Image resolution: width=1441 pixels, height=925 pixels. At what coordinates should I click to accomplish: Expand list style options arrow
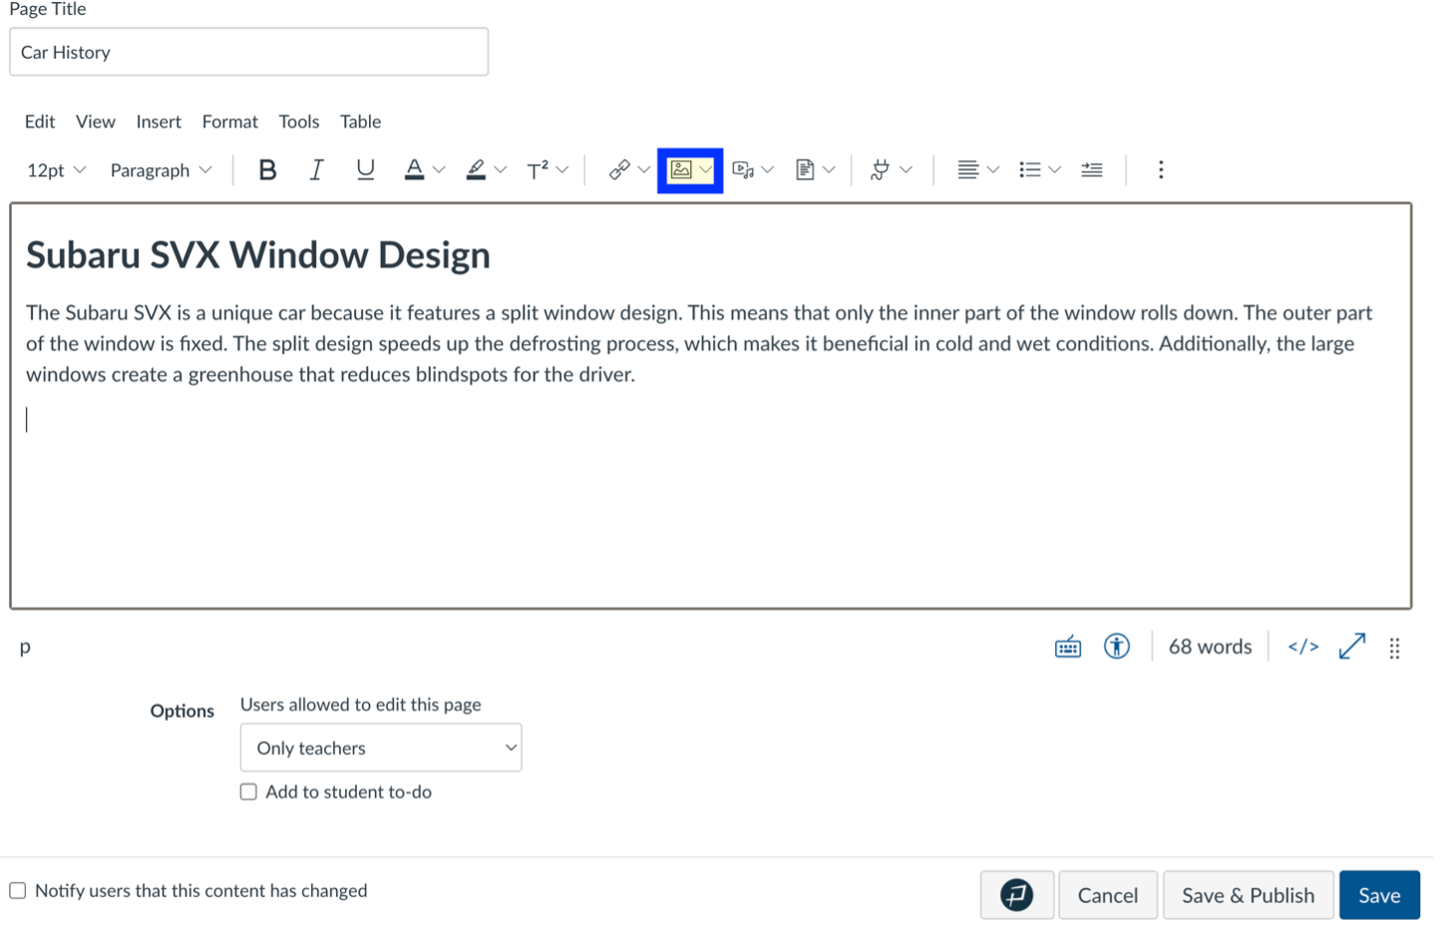pos(1055,170)
